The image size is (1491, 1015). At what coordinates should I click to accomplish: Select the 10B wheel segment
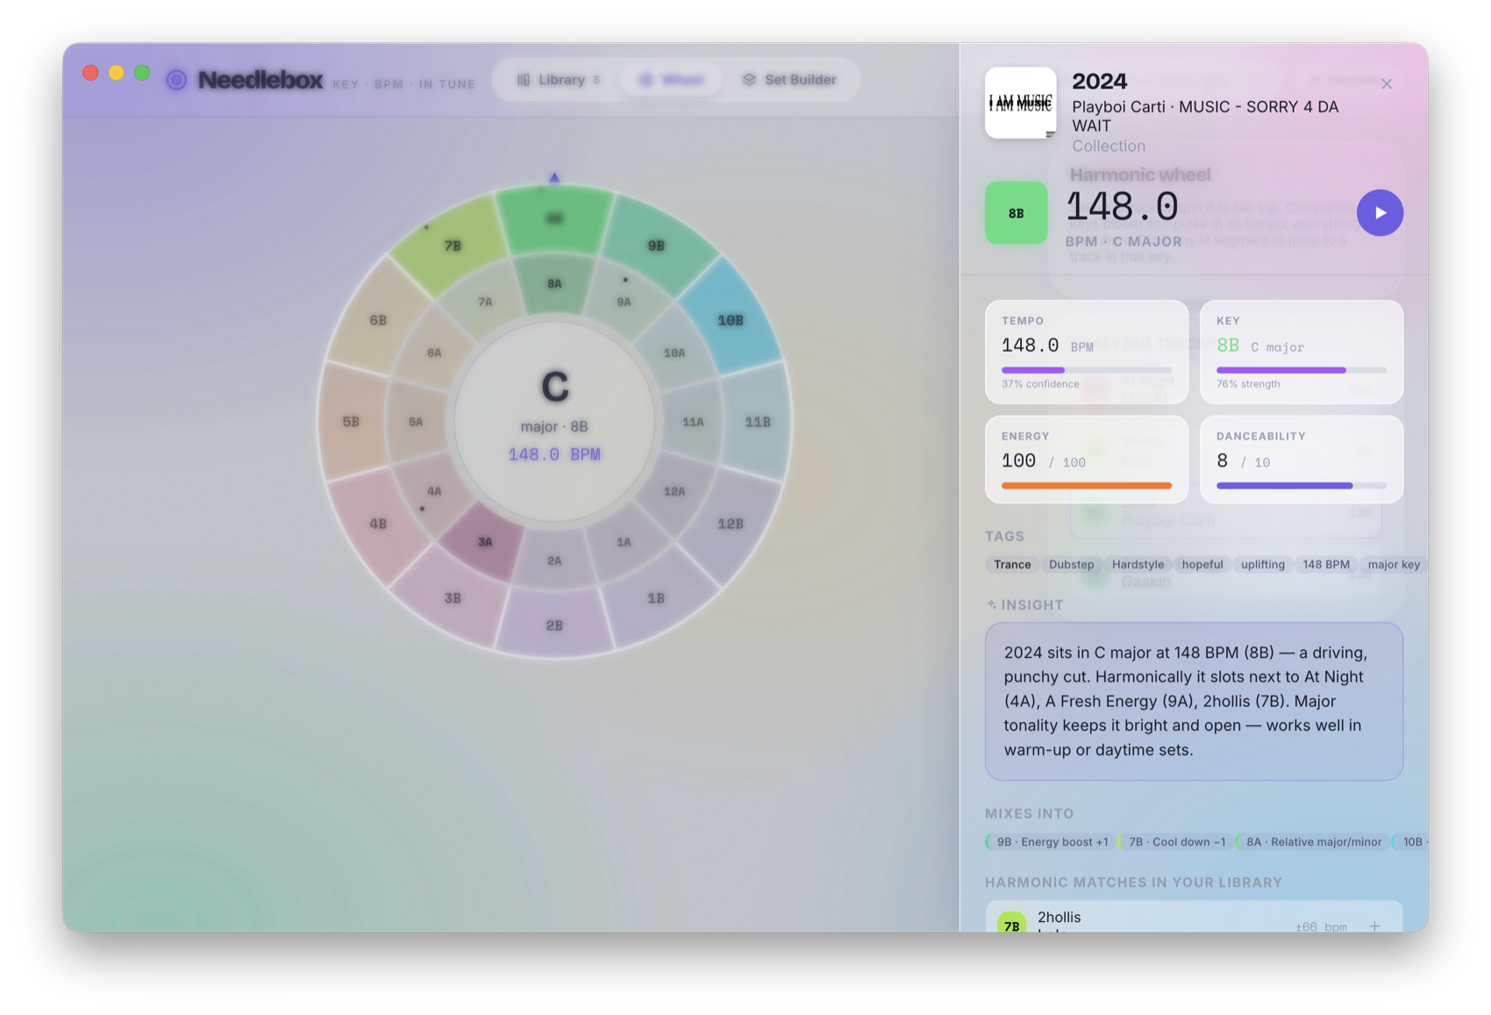[731, 320]
